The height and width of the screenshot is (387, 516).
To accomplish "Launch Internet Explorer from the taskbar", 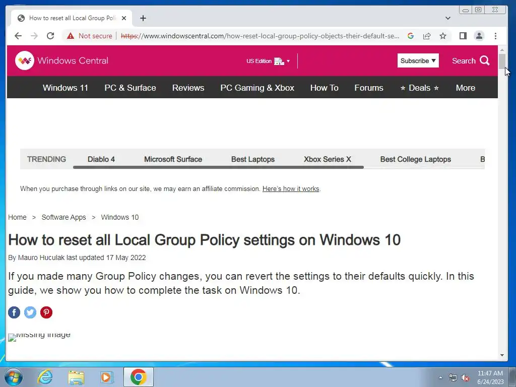I will [x=45, y=377].
